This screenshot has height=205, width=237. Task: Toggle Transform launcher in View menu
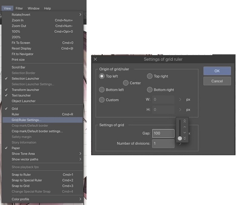pyautogui.click(x=43, y=90)
